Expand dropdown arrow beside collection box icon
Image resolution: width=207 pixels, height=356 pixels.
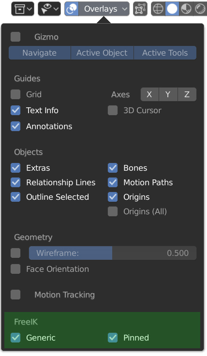tap(30, 9)
